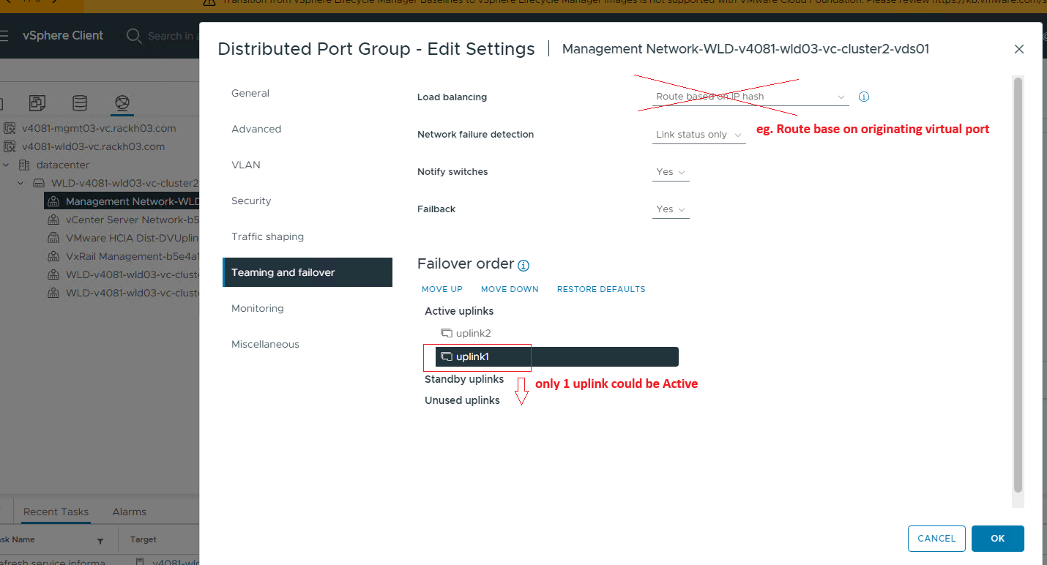
Task: Click the Management Network port group icon
Action: pyautogui.click(x=53, y=201)
